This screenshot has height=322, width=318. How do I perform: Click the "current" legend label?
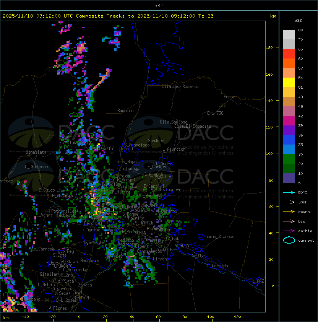pyautogui.click(x=306, y=240)
